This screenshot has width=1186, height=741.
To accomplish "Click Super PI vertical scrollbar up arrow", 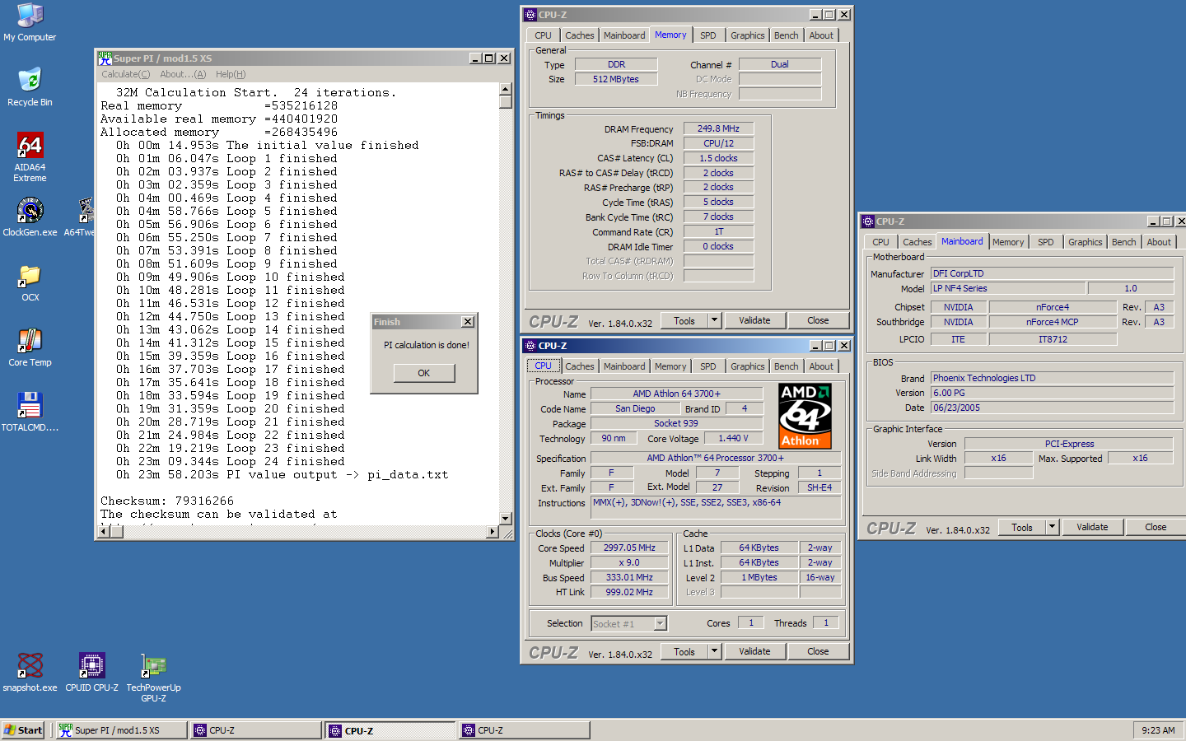I will click(506, 89).
